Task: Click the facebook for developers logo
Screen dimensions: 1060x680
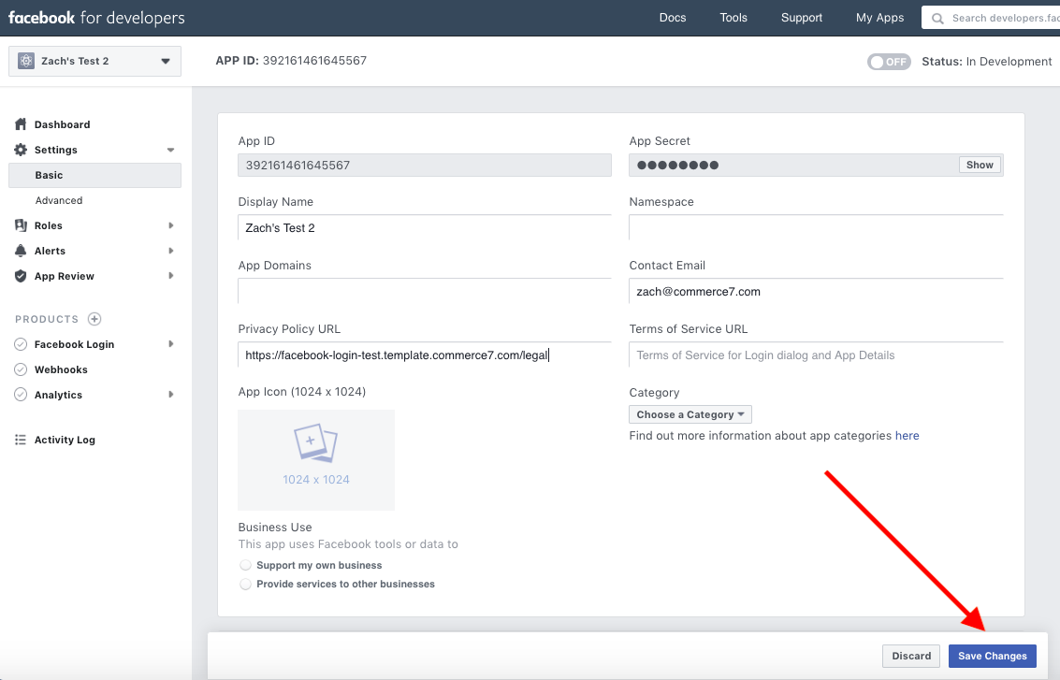Action: [x=96, y=18]
